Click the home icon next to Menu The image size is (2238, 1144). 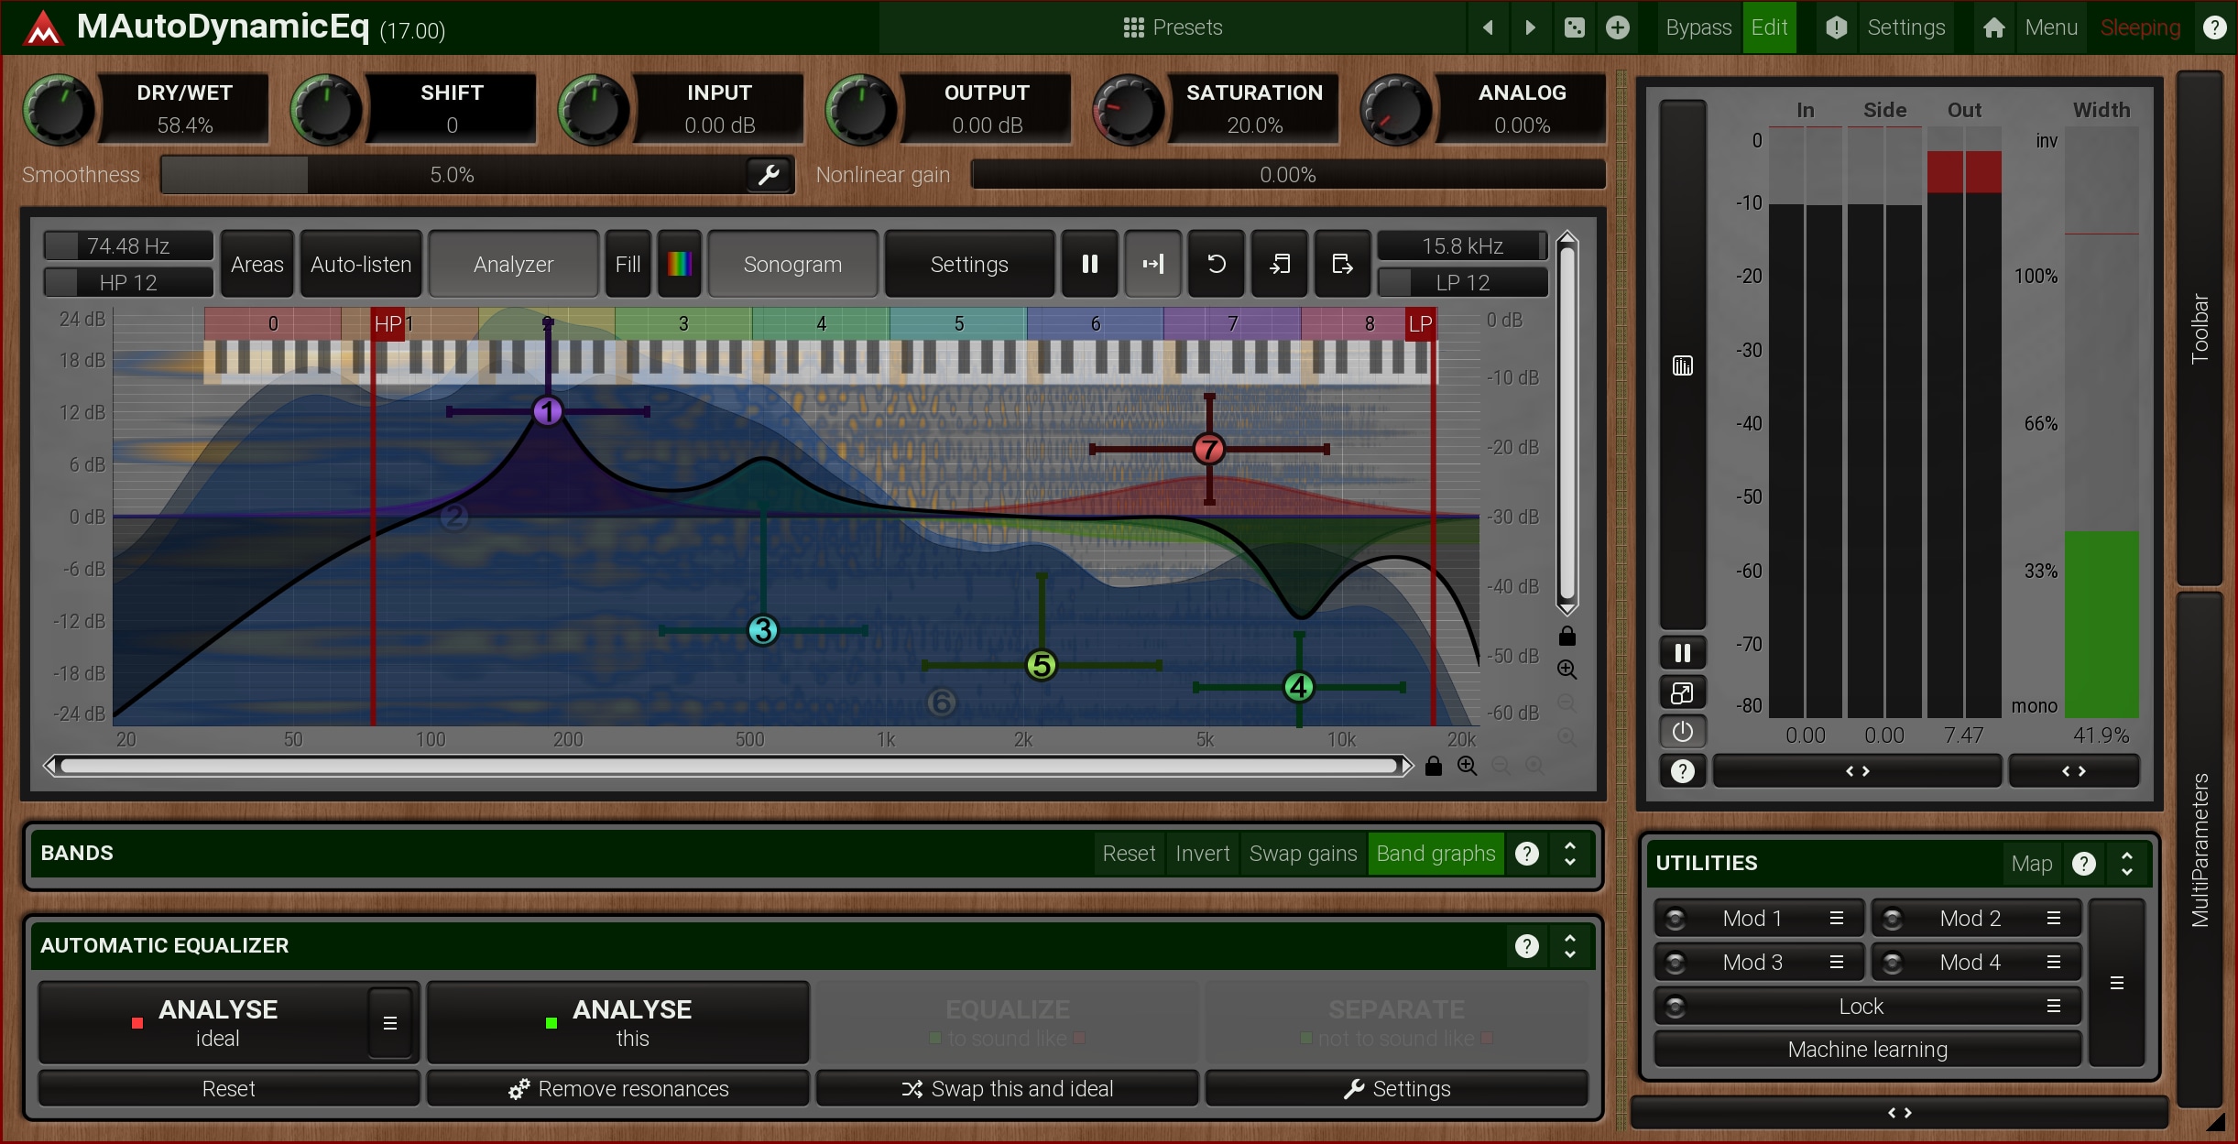(x=1993, y=27)
